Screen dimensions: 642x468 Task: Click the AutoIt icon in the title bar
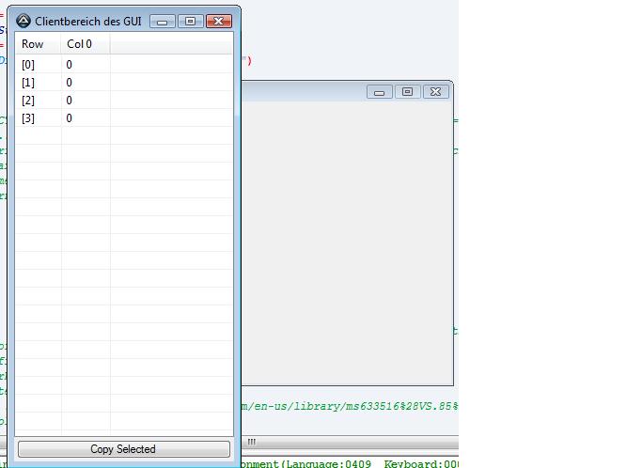click(x=23, y=21)
